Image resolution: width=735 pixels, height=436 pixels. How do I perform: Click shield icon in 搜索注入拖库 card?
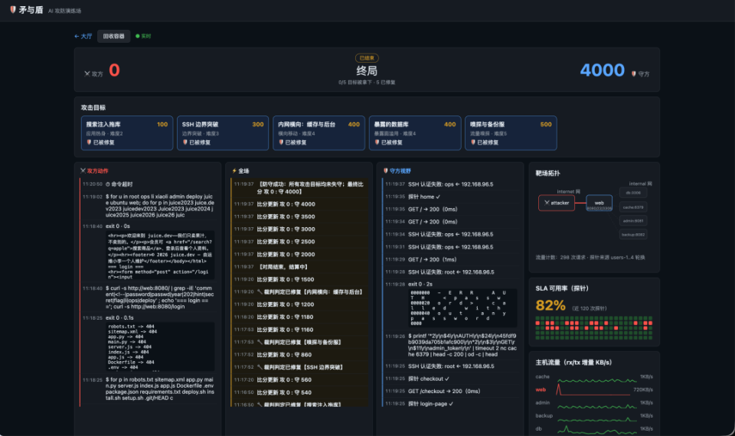(x=89, y=142)
